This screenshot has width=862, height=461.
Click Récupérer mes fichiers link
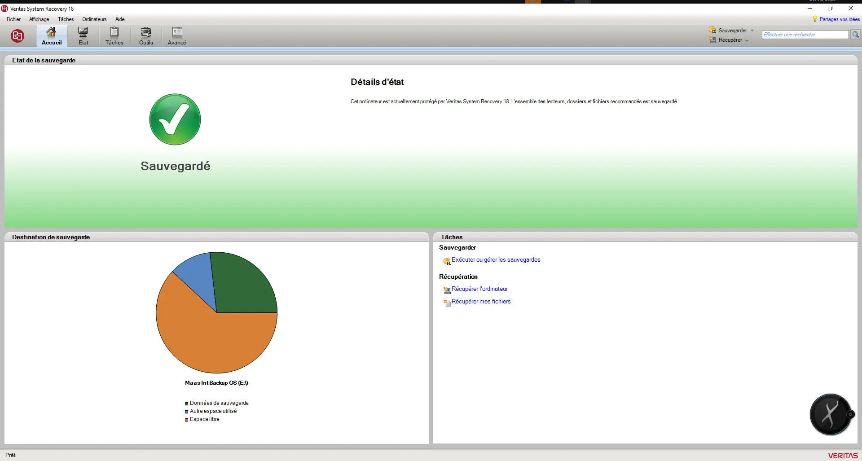click(481, 302)
